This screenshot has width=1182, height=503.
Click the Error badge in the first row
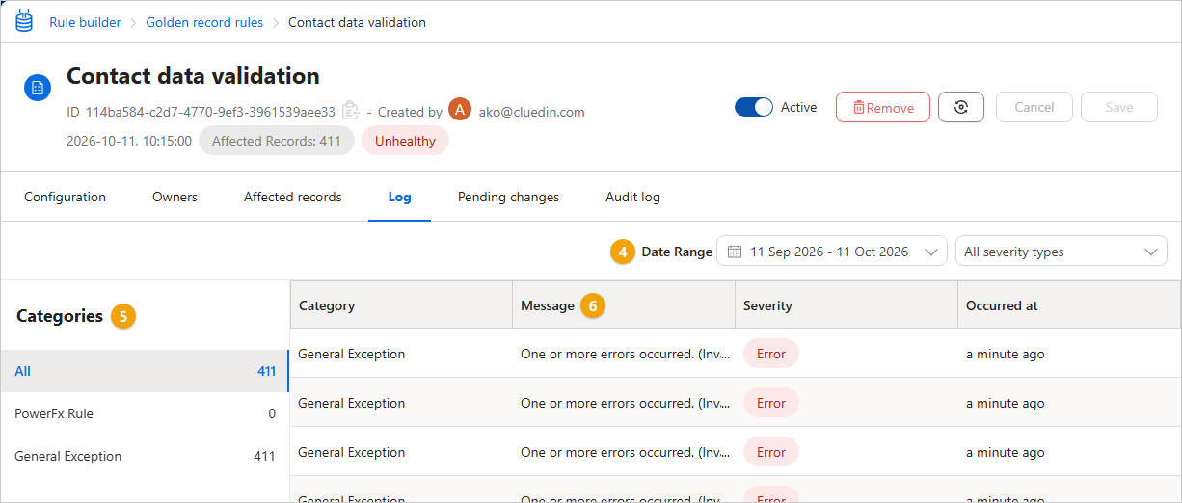(771, 354)
